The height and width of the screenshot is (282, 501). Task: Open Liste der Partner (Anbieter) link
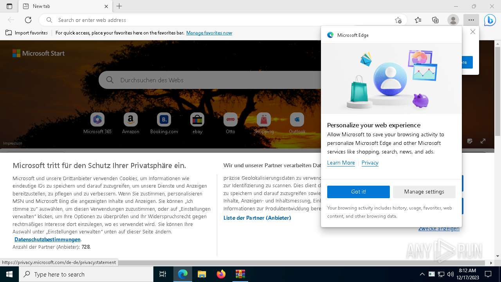[x=257, y=218]
